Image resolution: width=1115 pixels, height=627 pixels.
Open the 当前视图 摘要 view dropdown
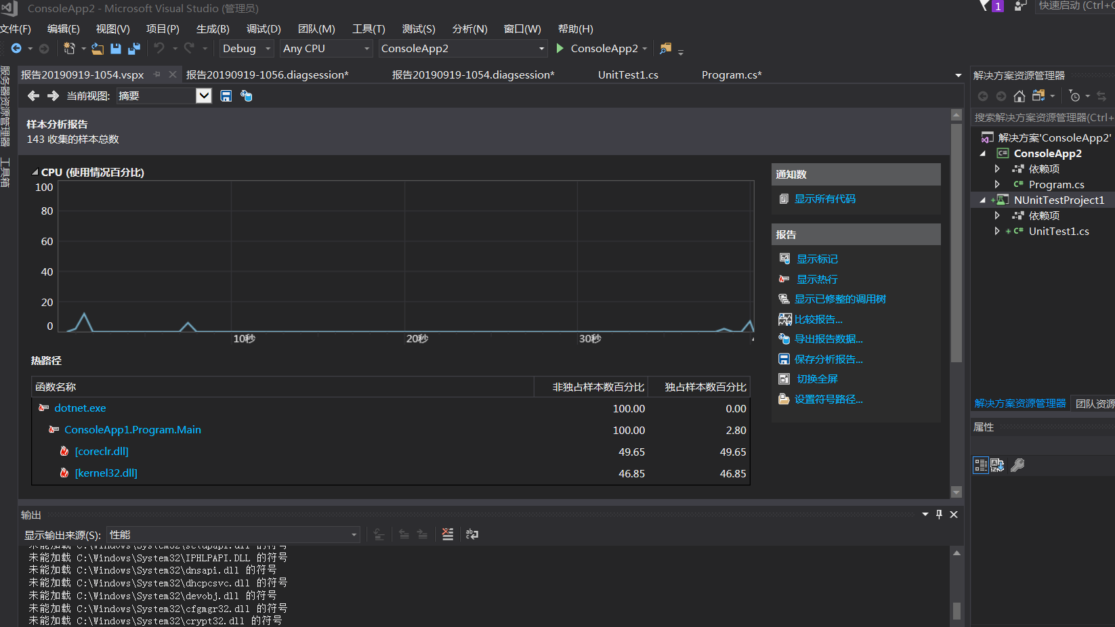[x=204, y=96]
